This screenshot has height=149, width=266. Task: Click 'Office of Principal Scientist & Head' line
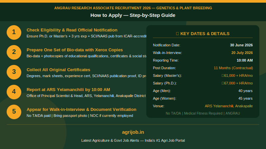[86, 96]
